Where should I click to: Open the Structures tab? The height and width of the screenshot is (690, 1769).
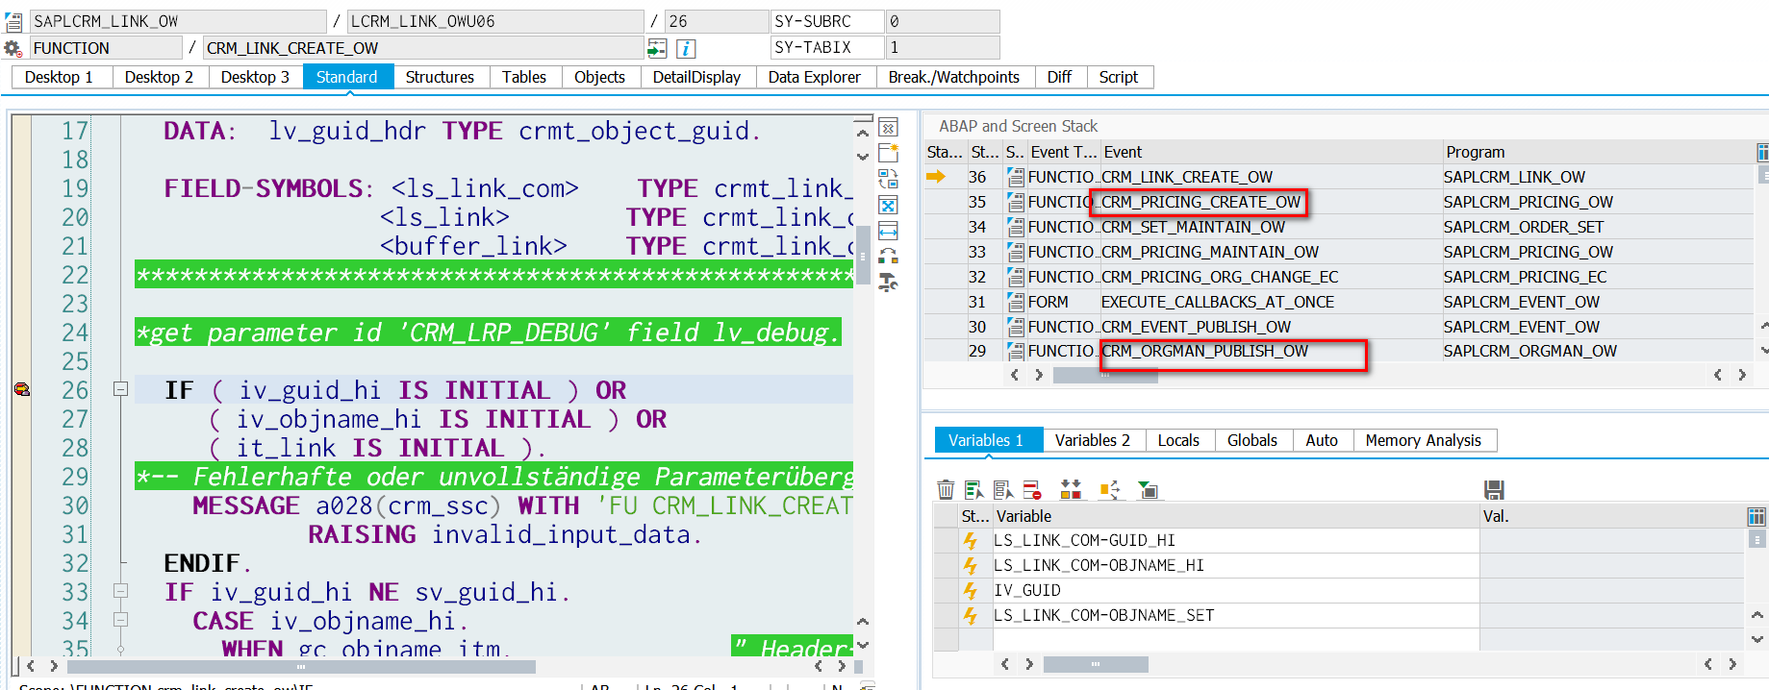(x=440, y=77)
